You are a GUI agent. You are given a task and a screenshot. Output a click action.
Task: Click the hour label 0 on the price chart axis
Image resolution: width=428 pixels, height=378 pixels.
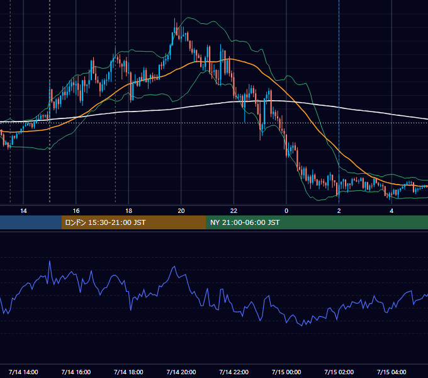pyautogui.click(x=286, y=210)
